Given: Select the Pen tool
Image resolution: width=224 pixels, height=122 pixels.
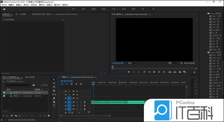Looking at the screenshot, I should pyautogui.click(x=54, y=98).
